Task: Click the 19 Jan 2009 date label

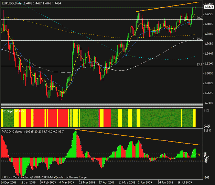Action: pos(28,183)
